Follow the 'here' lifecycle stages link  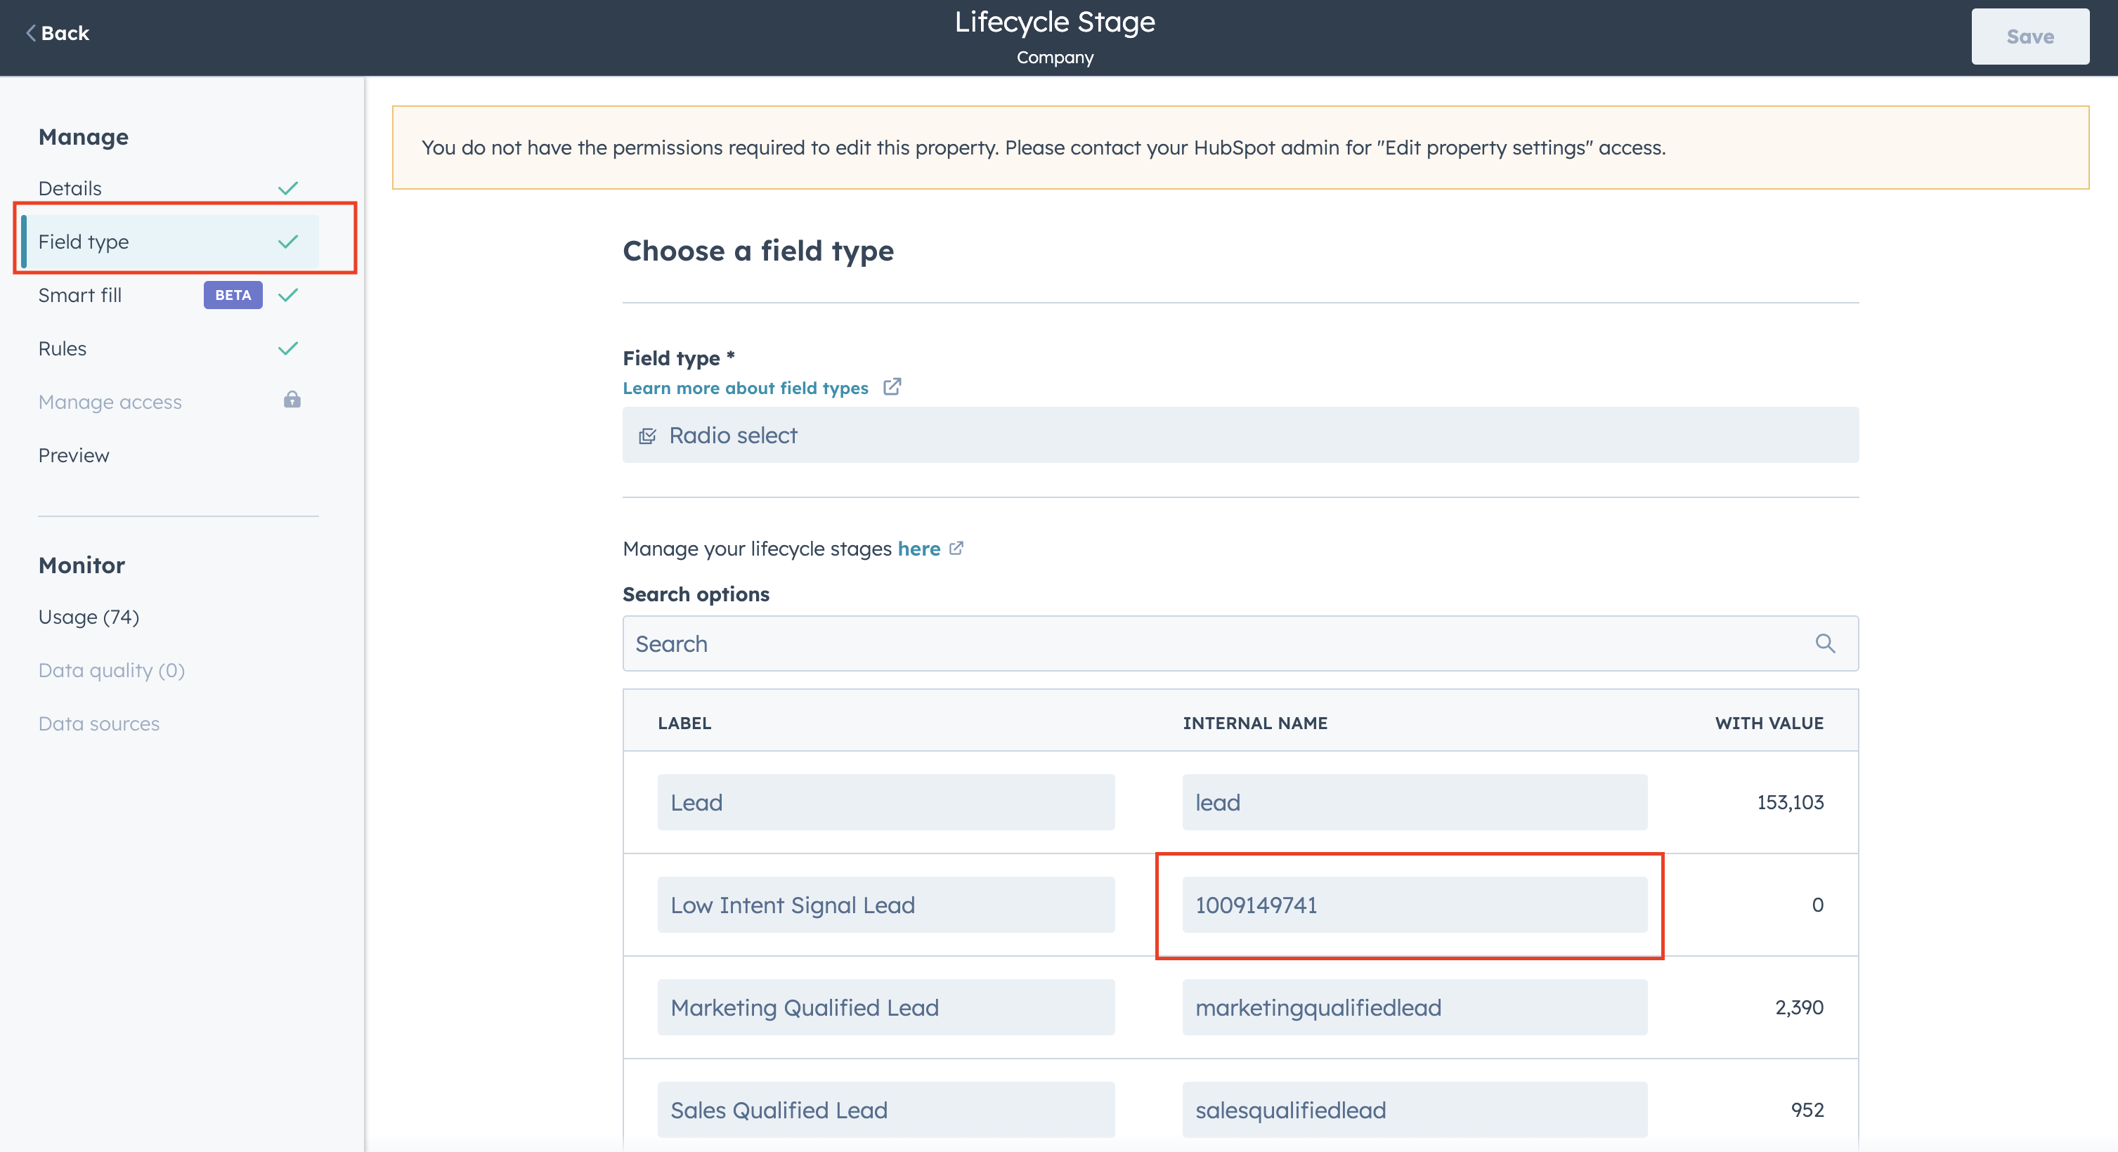click(x=918, y=548)
